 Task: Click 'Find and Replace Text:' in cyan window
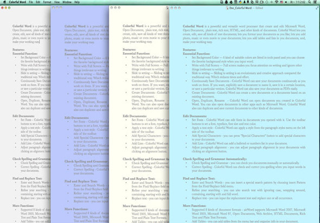pos(199,179)
